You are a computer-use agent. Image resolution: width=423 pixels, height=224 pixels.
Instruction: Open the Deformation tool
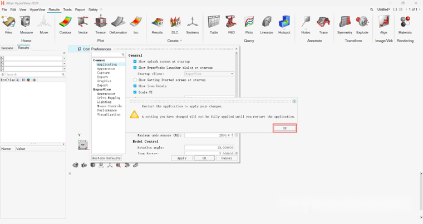pyautogui.click(x=118, y=22)
